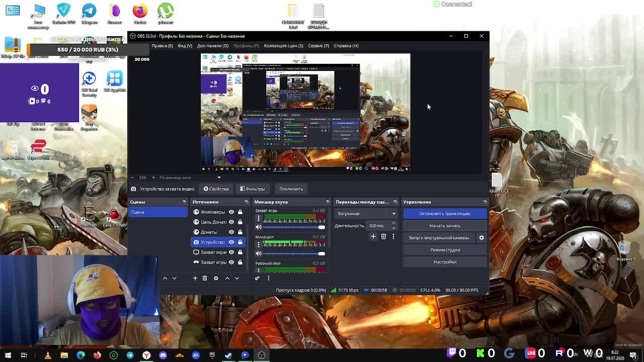
Task: Open transition properties dots menu
Action: coord(393,236)
